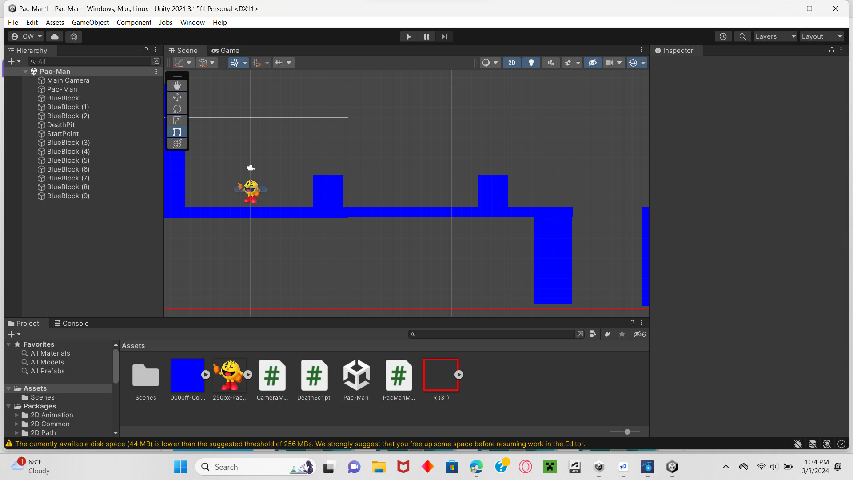This screenshot has width=853, height=480.
Task: Select Main Camera in Hierarchy
Action: [68, 80]
